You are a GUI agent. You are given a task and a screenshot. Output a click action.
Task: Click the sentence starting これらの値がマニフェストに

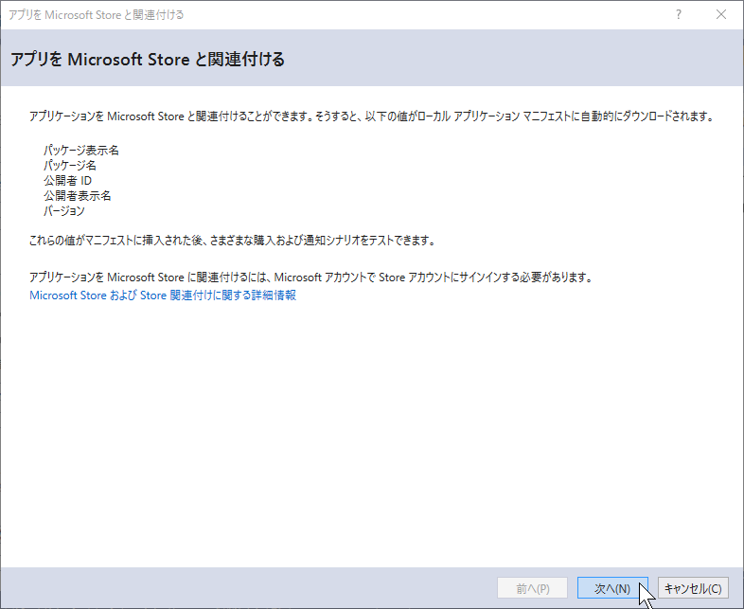(232, 241)
